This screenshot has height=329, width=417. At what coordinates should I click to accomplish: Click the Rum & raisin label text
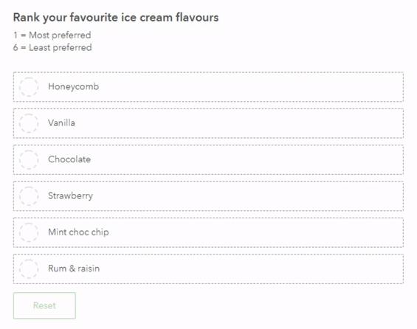pyautogui.click(x=74, y=269)
